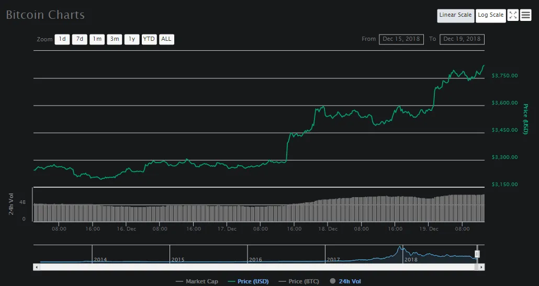Click the 19. Dec date axis label
Image resolution: width=539 pixels, height=286 pixels.
click(428, 229)
